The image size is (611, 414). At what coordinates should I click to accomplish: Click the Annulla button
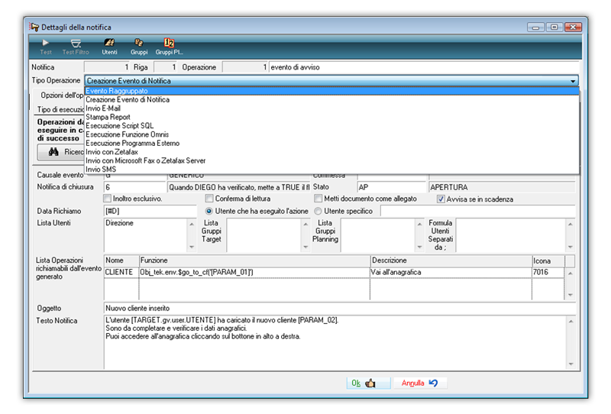tap(420, 383)
